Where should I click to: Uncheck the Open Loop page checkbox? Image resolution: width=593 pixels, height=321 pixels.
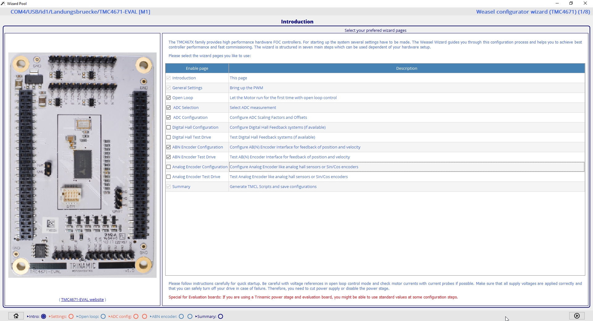(169, 98)
